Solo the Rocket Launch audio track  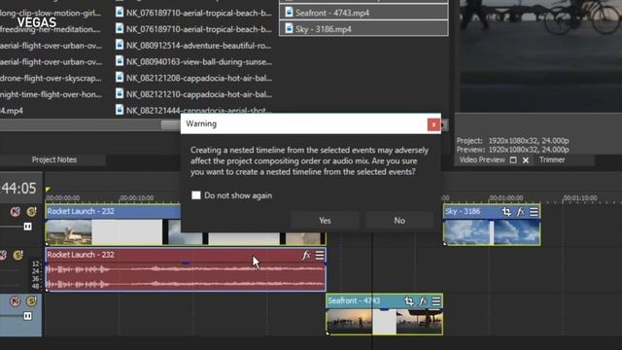point(17,255)
